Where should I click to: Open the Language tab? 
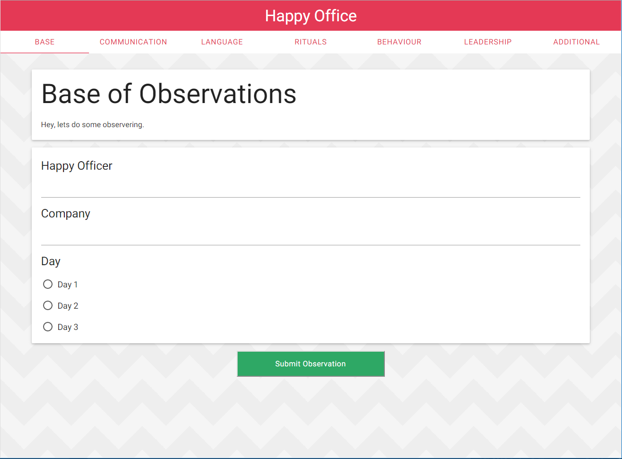pyautogui.click(x=222, y=42)
